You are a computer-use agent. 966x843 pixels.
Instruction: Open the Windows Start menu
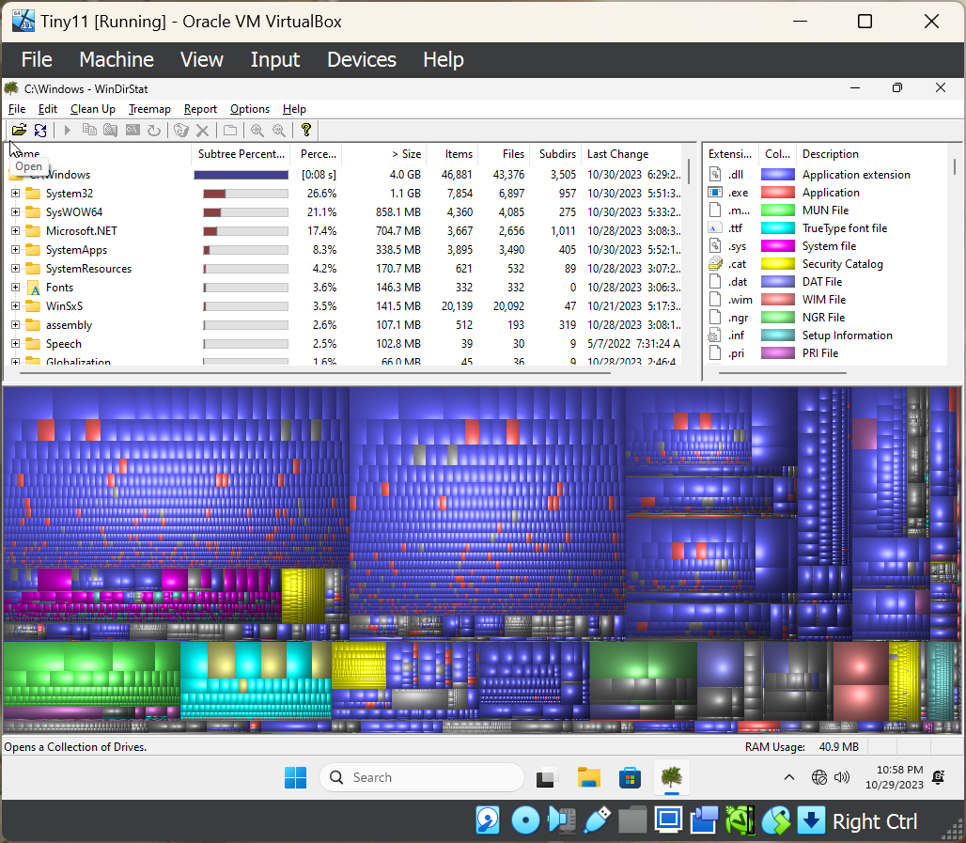[x=296, y=777]
